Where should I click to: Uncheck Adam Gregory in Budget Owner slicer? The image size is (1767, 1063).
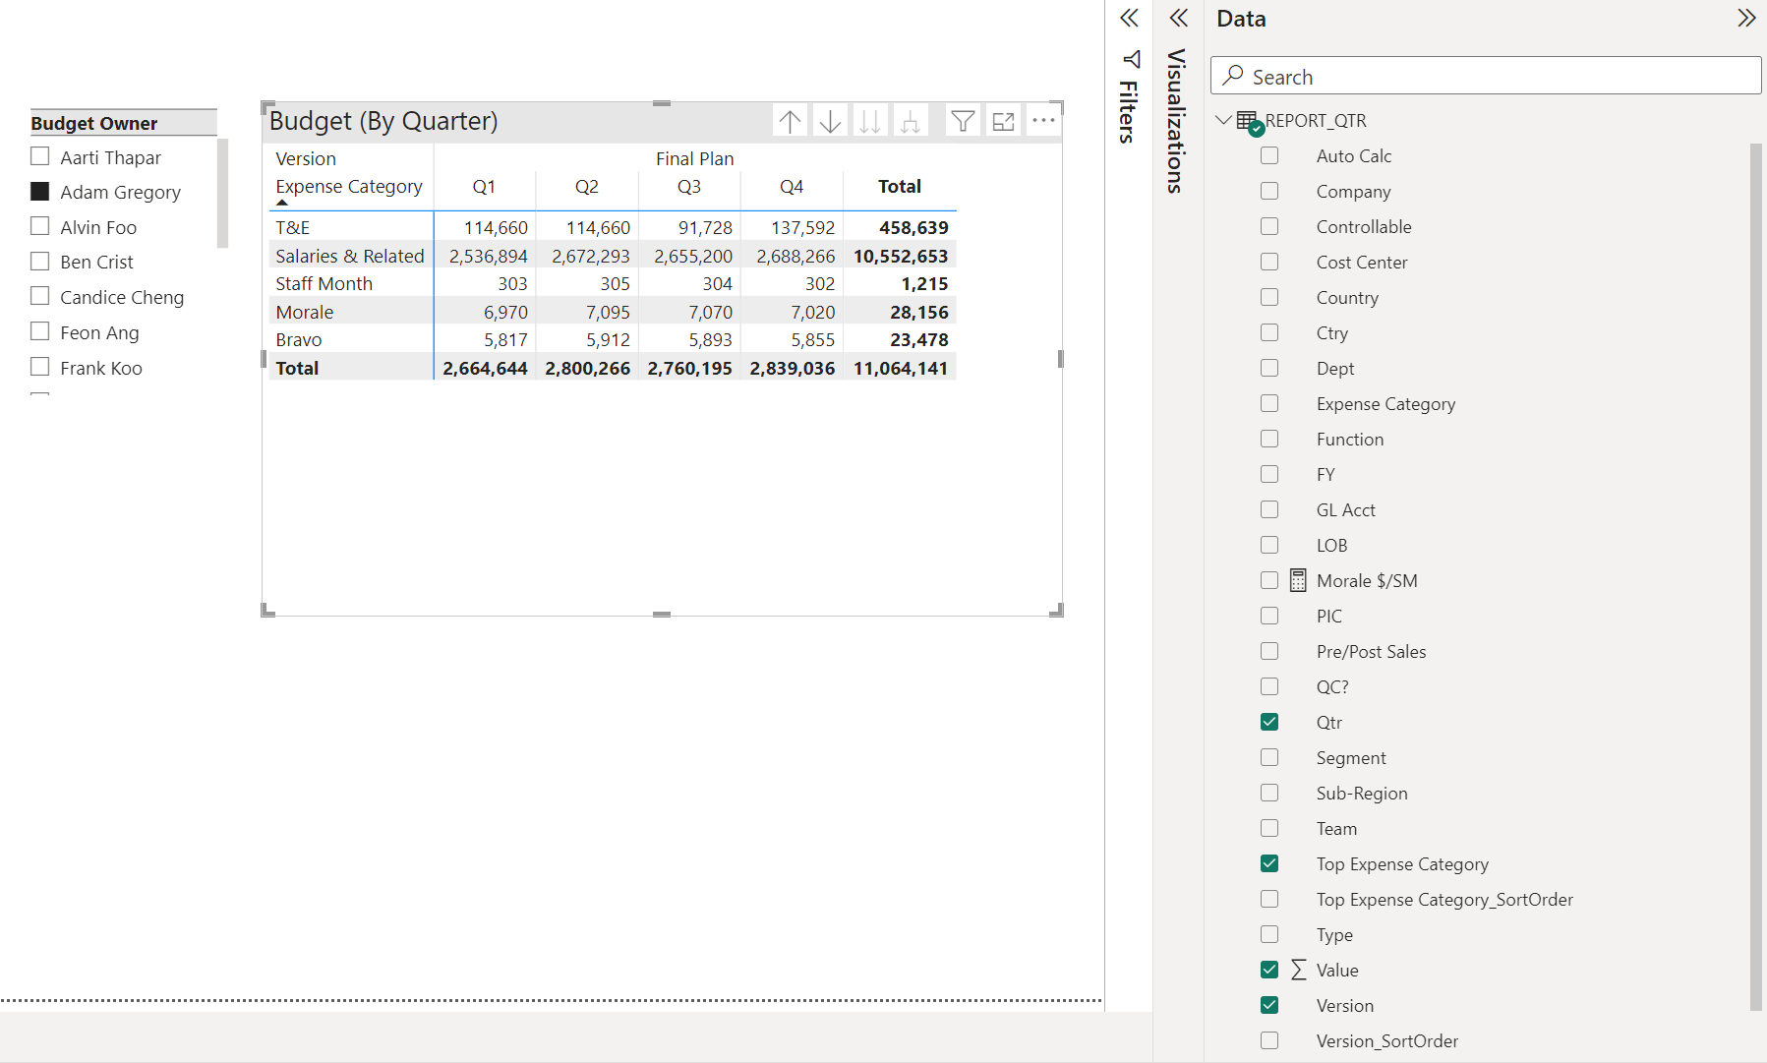tap(40, 191)
